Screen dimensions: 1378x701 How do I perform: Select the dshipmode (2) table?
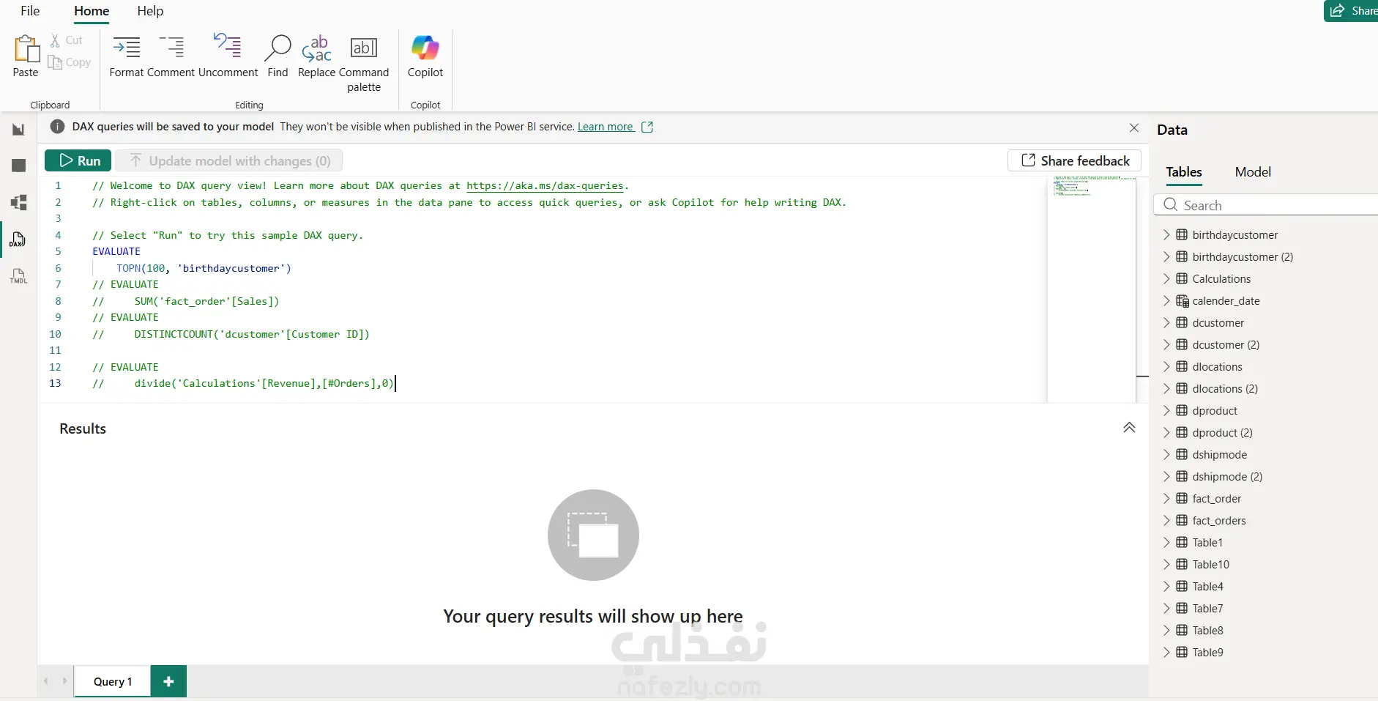pyautogui.click(x=1227, y=476)
